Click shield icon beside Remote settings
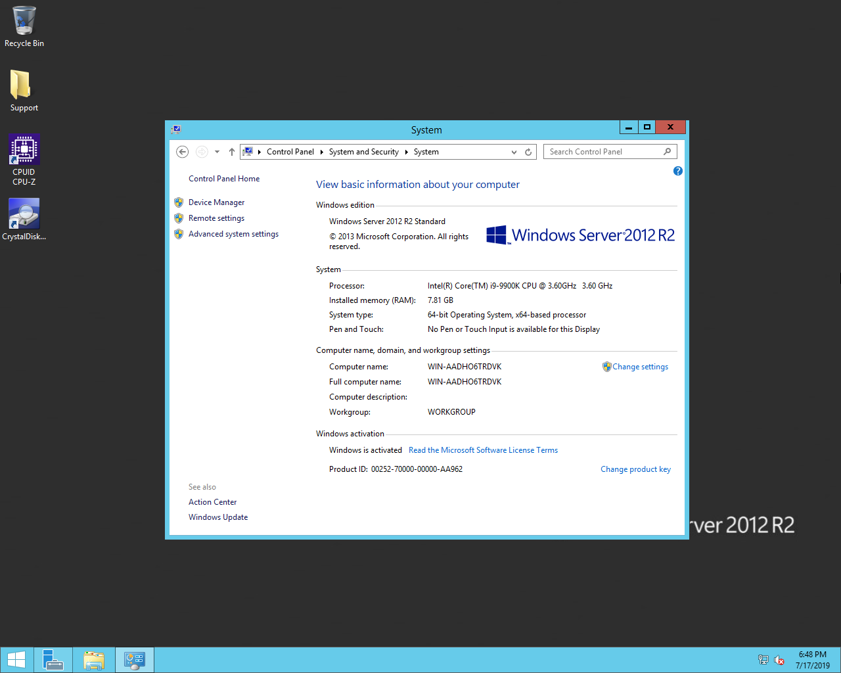 [179, 218]
